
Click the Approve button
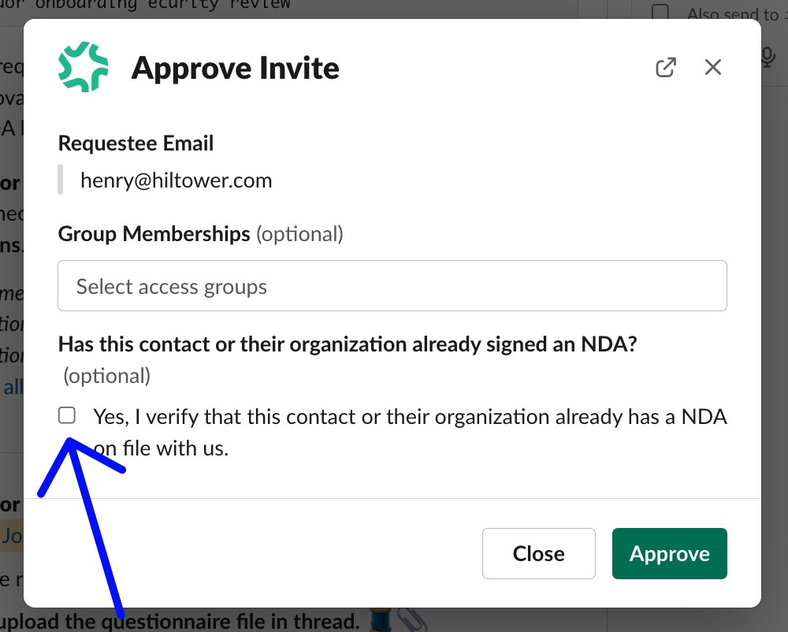(669, 553)
